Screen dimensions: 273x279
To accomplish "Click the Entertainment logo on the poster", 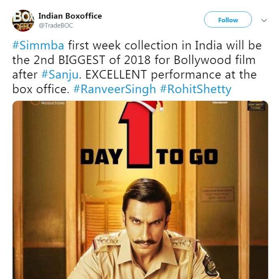I will [x=219, y=102].
